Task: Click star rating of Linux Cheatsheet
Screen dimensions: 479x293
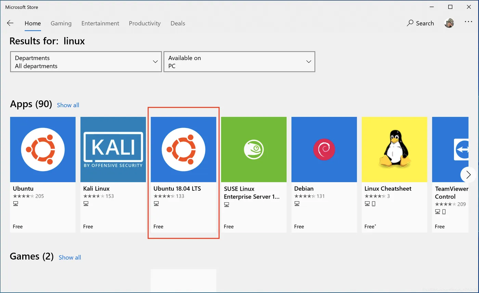Action: click(375, 196)
